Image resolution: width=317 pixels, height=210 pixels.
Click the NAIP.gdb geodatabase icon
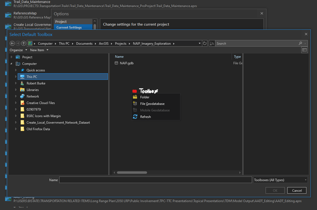coord(117,63)
